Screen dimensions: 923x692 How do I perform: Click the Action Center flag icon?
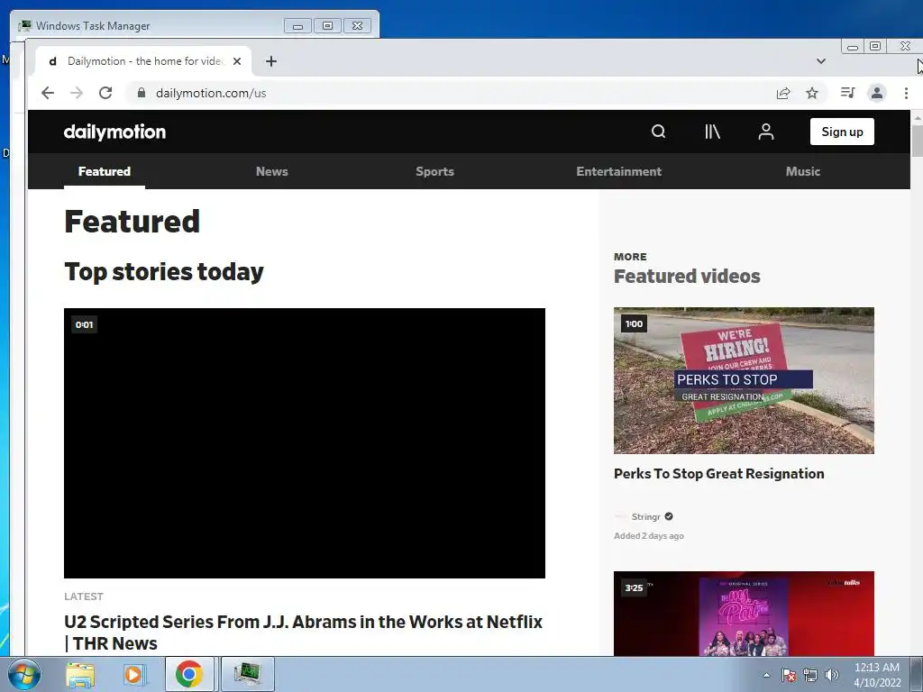point(789,675)
